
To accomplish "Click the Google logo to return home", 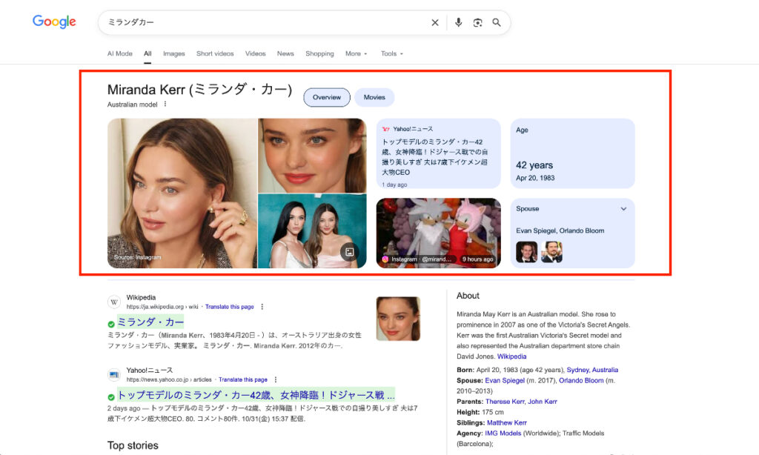I will [53, 22].
